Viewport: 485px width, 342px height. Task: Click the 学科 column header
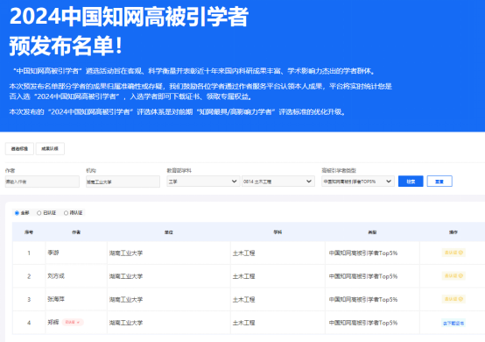click(278, 232)
